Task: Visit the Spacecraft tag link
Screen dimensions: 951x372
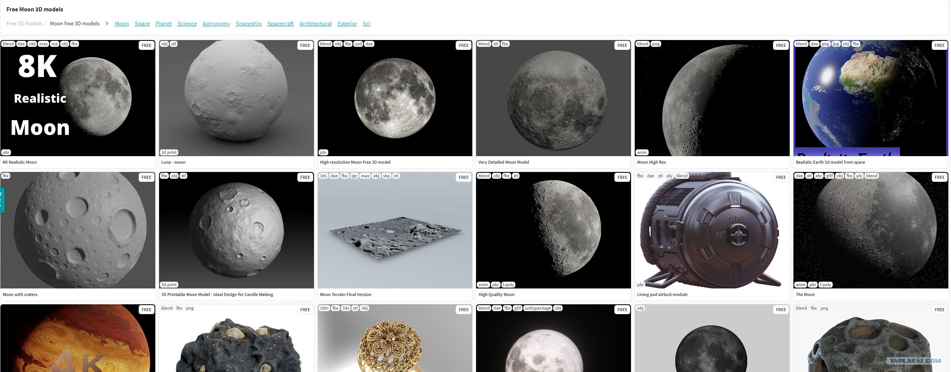Action: click(x=280, y=23)
